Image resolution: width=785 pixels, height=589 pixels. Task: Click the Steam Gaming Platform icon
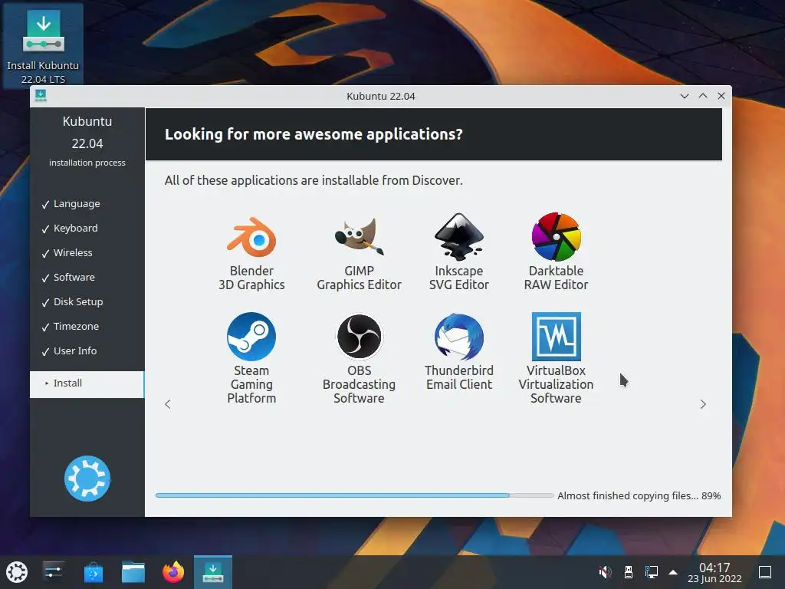point(251,337)
